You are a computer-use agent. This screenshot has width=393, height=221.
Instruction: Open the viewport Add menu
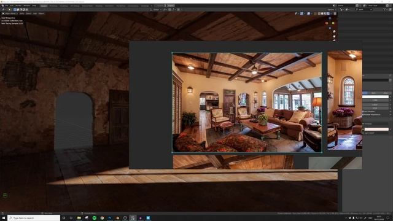click(35, 14)
